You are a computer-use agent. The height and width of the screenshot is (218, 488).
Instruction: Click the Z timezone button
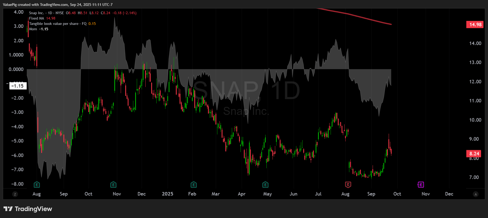click(x=15, y=194)
